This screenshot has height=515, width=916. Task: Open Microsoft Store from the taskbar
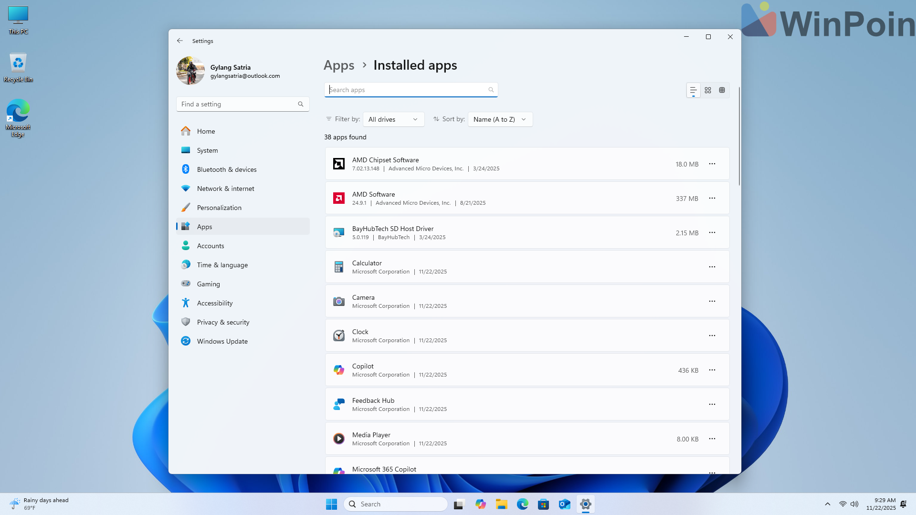(543, 504)
